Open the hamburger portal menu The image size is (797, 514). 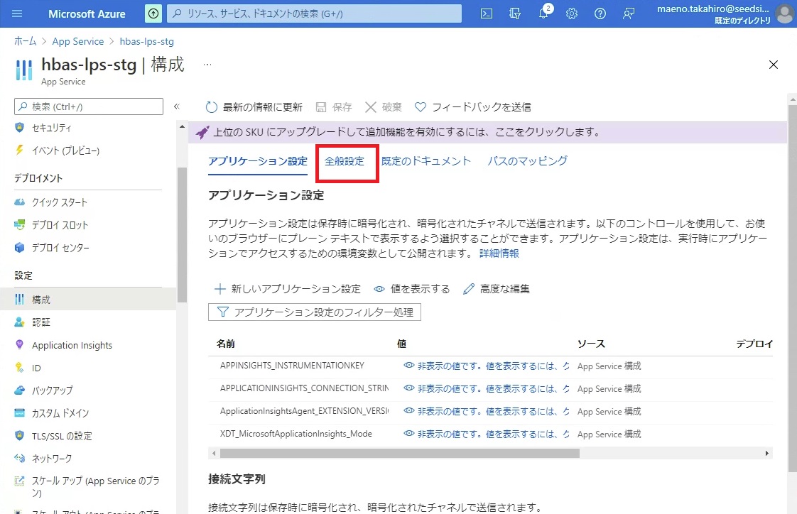(x=18, y=13)
